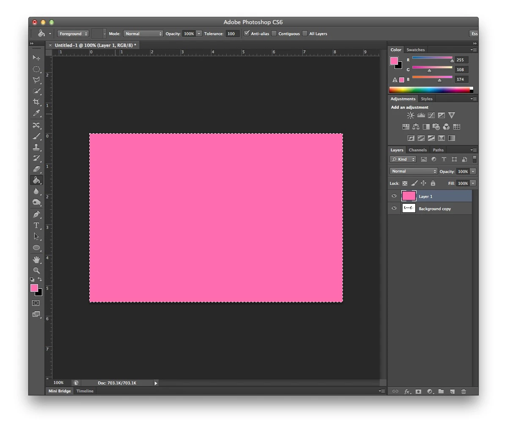Image resolution: width=507 pixels, height=433 pixels.
Task: Hide Layer 1 visibility eye
Action: pyautogui.click(x=394, y=196)
